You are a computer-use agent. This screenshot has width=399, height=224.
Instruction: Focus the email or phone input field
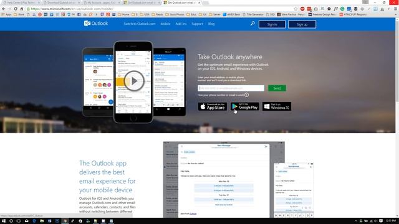231,88
